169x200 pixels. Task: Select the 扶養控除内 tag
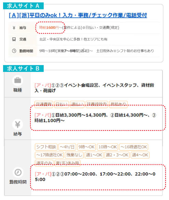point(97,104)
